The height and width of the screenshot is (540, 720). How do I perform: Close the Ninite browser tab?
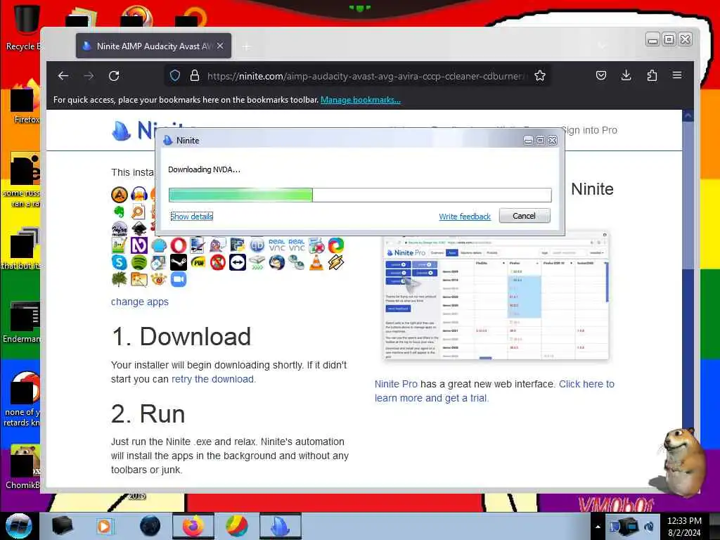(x=220, y=46)
